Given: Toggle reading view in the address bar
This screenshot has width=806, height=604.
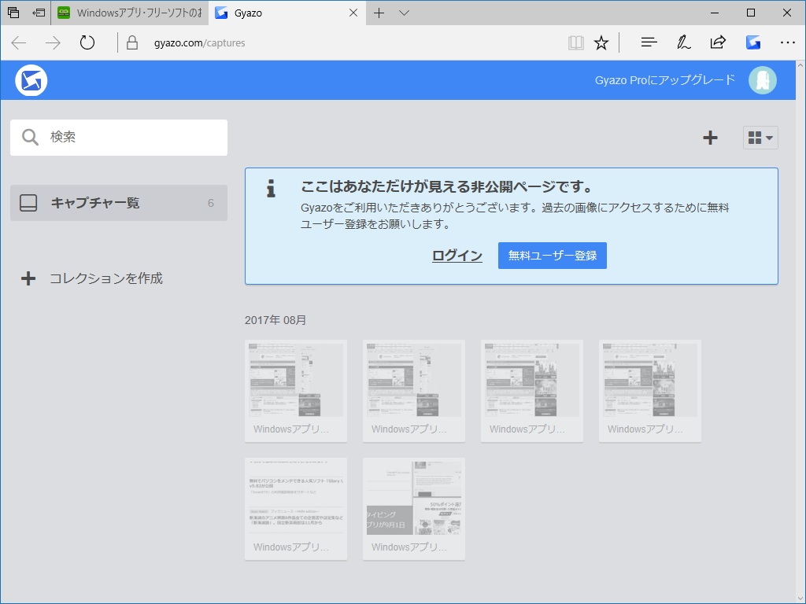Looking at the screenshot, I should coord(575,42).
